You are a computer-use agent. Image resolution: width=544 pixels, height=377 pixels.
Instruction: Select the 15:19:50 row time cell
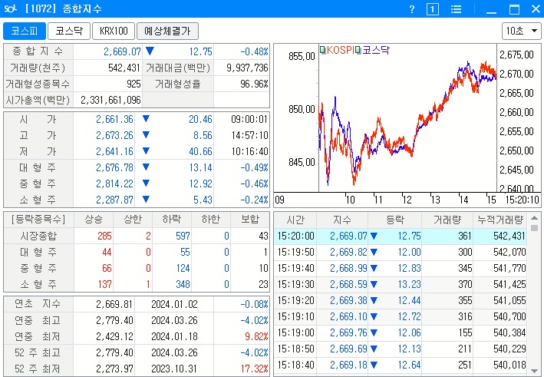[x=295, y=252]
